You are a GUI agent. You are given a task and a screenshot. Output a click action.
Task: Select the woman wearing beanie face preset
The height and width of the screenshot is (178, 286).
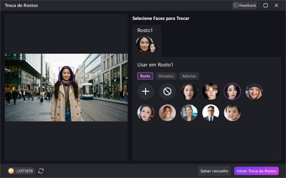(254, 91)
